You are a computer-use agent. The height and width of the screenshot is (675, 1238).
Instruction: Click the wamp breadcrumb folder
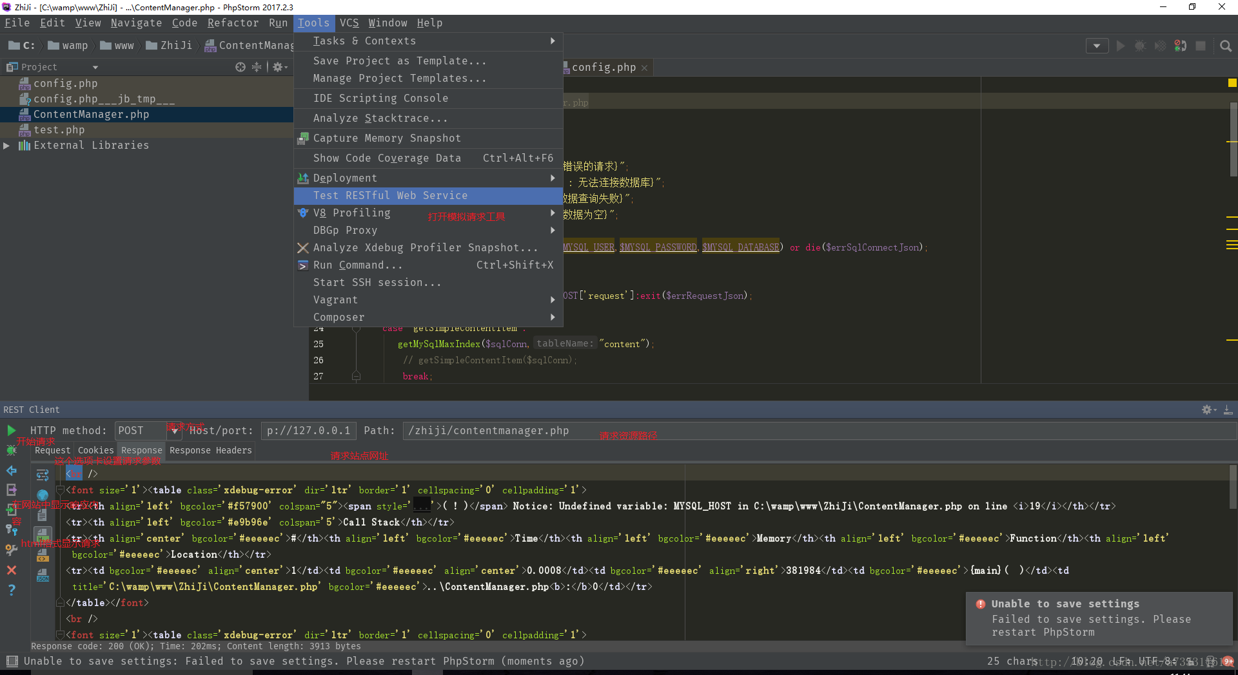tap(68, 46)
